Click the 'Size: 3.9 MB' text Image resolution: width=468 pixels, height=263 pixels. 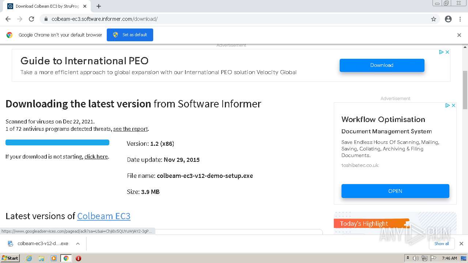pos(143,192)
